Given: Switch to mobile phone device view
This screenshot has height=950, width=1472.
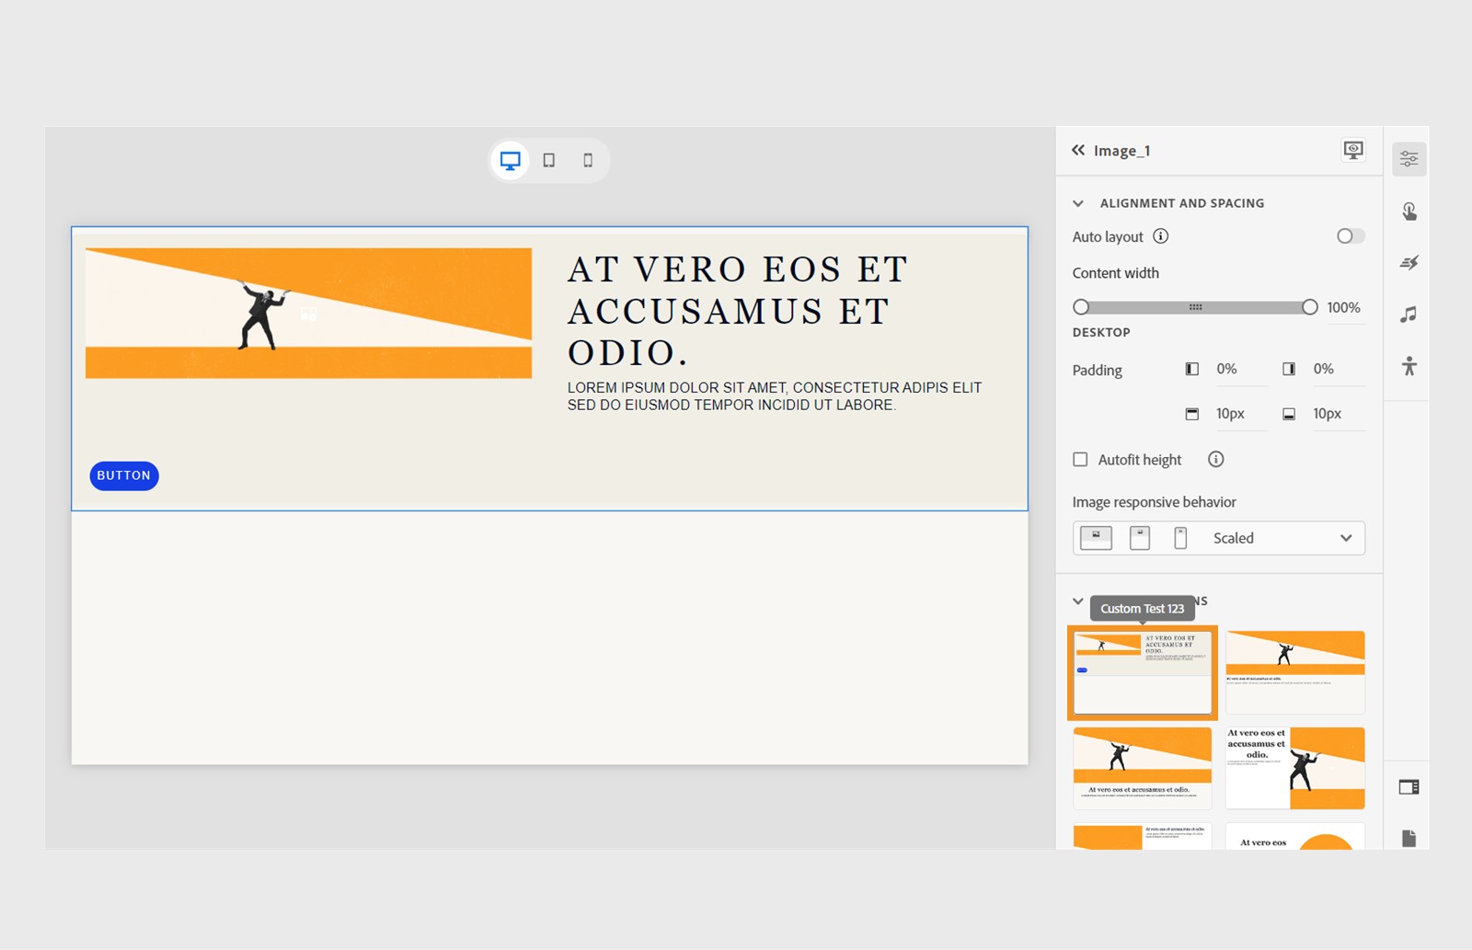Looking at the screenshot, I should coord(588,161).
